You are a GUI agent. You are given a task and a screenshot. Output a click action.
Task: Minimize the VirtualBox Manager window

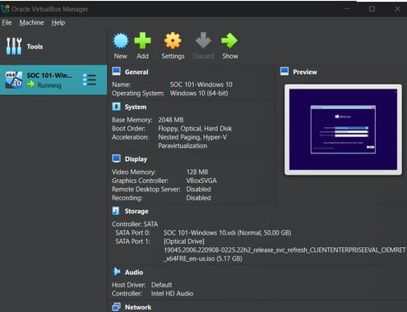point(347,9)
